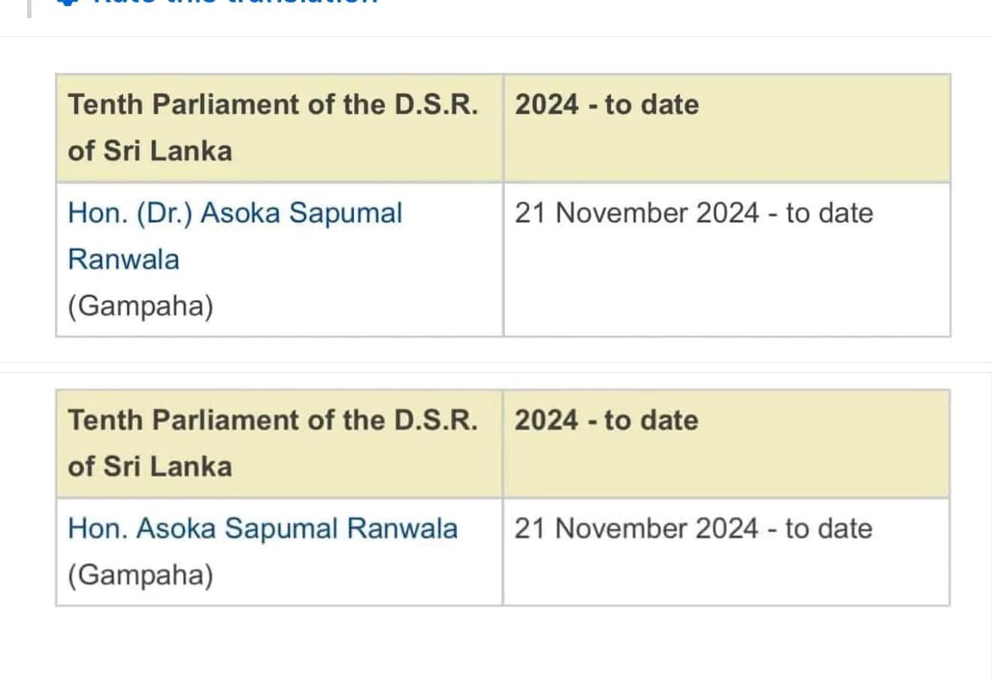Viewport: 992px width, 681px height.
Task: Click the D.S.R. abbreviation in the upper table header
Action: (x=436, y=104)
